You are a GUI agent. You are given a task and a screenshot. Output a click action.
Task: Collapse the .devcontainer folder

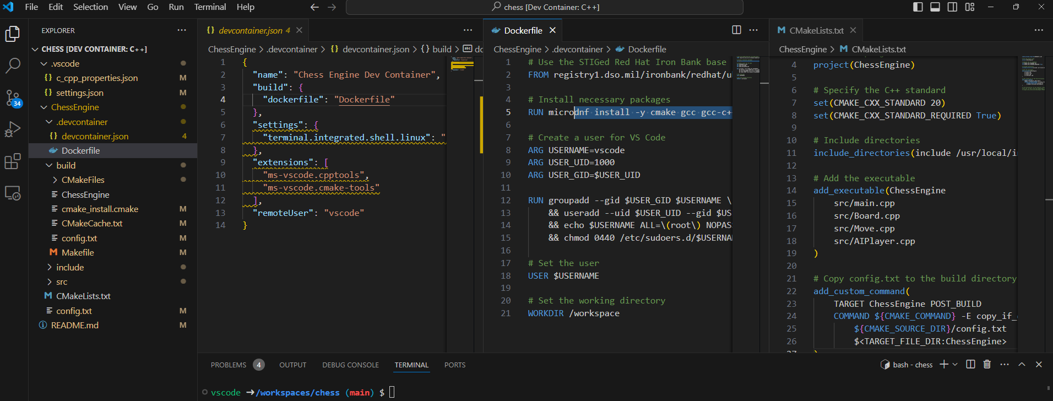tap(49, 122)
